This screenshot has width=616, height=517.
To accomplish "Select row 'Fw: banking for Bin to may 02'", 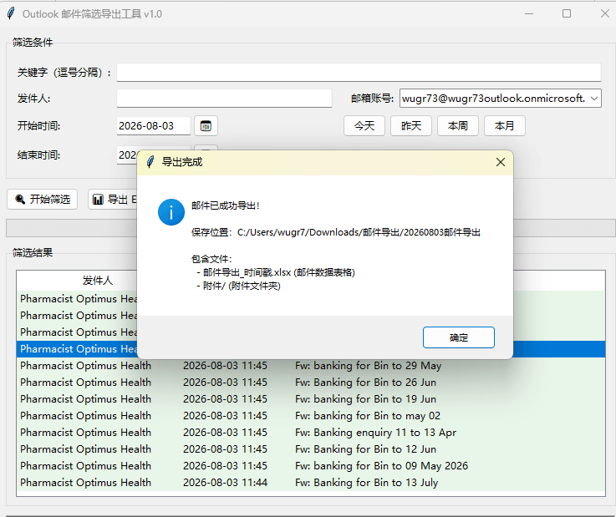I will [311, 416].
